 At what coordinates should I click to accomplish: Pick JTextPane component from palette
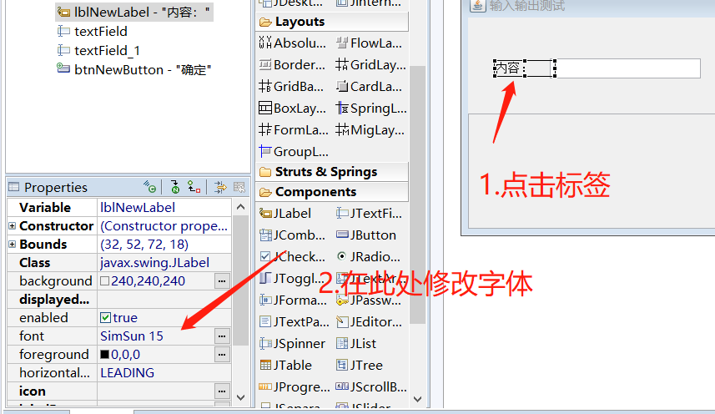tap(295, 322)
